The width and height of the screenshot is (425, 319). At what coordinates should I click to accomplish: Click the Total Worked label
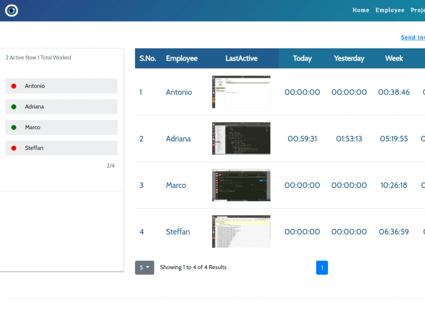point(56,57)
